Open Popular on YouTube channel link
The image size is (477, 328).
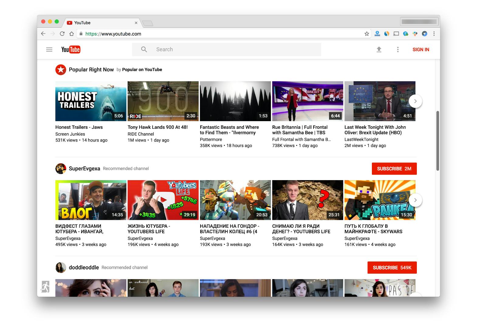(x=142, y=70)
